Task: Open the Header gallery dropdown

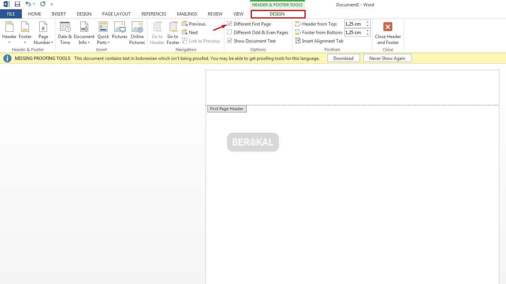Action: 9,33
